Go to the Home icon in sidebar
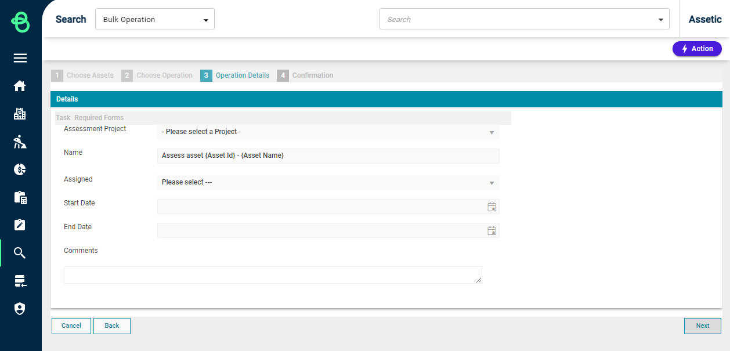This screenshot has height=351, width=730. [20, 86]
